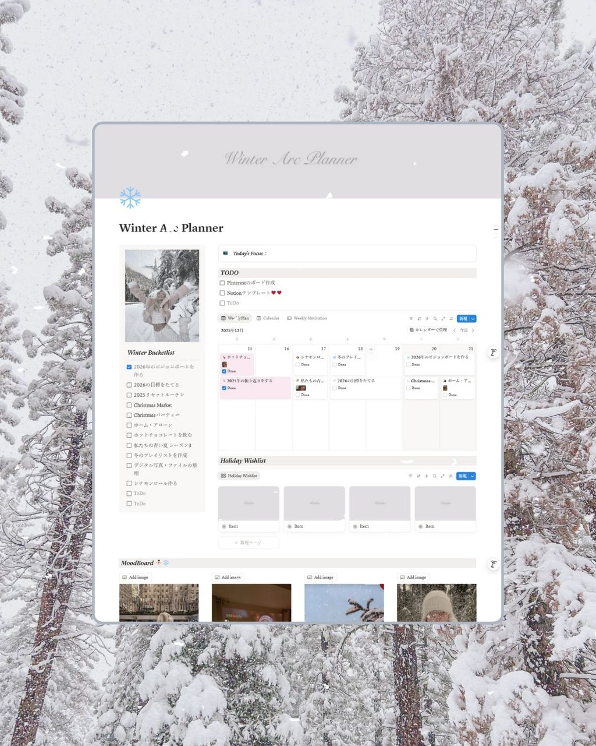Viewport: 596px width, 746px height.
Task: Click the sort icon above the weekly calendar
Action: (419, 319)
